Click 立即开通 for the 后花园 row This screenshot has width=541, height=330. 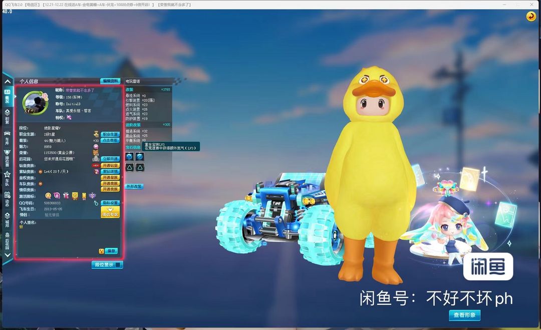[110, 159]
